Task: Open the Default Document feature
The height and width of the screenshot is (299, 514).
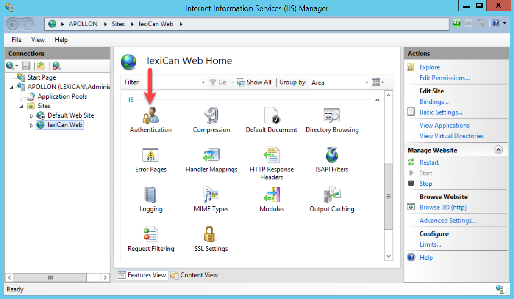Action: point(271,115)
